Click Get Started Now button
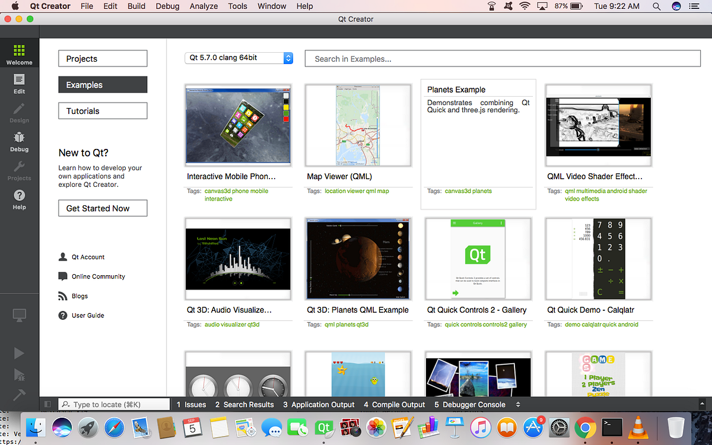The width and height of the screenshot is (712, 445). tap(103, 208)
